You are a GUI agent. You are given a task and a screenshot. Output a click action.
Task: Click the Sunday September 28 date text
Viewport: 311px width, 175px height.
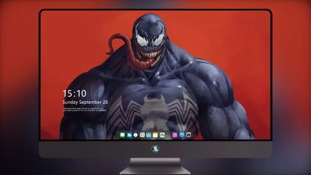click(x=85, y=102)
